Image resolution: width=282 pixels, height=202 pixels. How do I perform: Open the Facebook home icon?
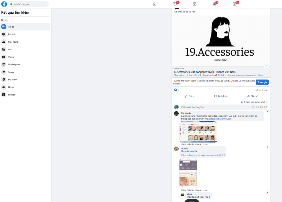tap(155, 4)
